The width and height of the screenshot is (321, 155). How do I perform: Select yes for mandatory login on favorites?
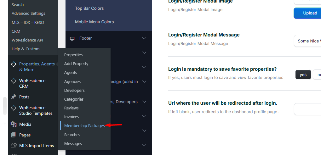[303, 75]
